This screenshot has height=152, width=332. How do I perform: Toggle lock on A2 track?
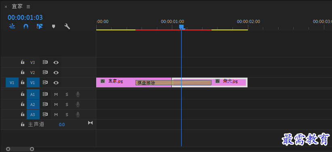[x=23, y=104]
